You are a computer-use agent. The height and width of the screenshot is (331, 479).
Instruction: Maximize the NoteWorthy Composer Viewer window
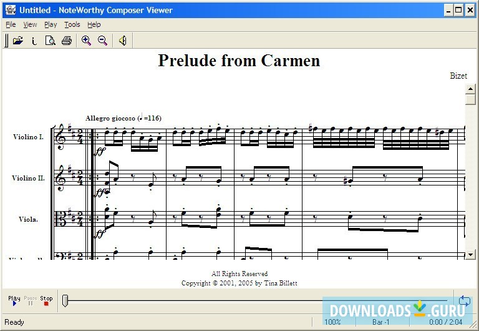pyautogui.click(x=458, y=11)
